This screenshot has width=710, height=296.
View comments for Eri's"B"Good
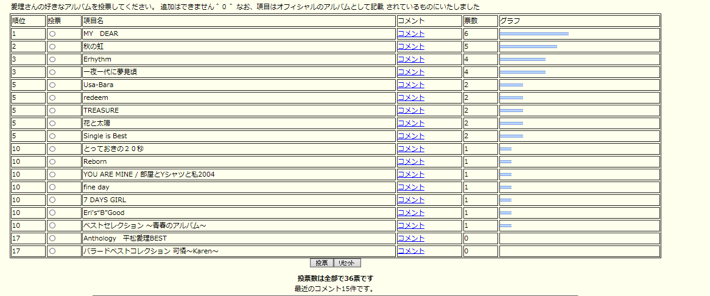pyautogui.click(x=411, y=213)
